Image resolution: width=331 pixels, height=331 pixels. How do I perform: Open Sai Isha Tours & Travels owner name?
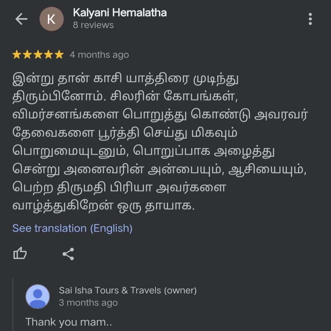[x=128, y=290]
